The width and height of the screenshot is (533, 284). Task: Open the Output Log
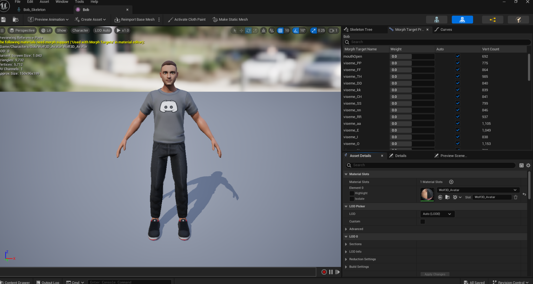[x=48, y=282]
